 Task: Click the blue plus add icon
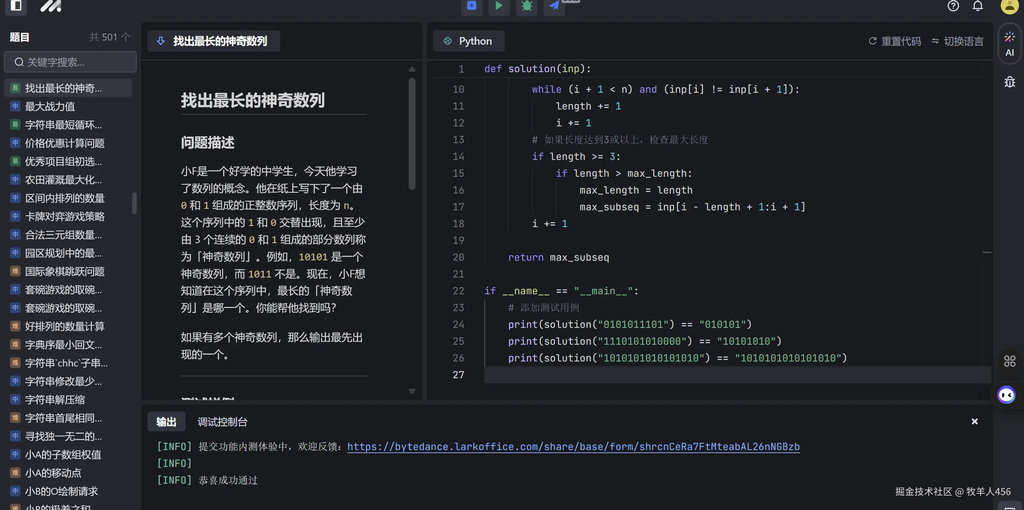(x=471, y=6)
